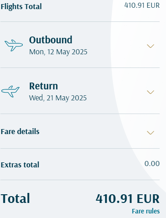Image resolution: width=166 pixels, height=218 pixels.
Task: Click the Wed, 21 May 2025 date
Action: pos(58,98)
